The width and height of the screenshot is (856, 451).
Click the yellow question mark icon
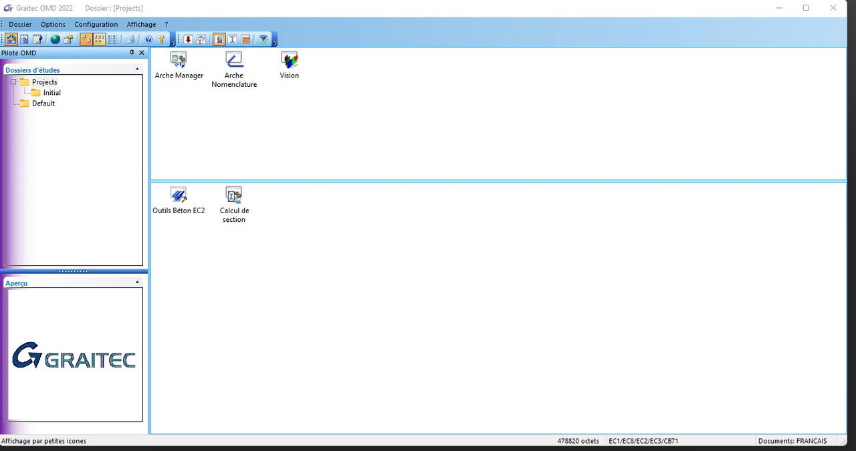click(x=161, y=39)
